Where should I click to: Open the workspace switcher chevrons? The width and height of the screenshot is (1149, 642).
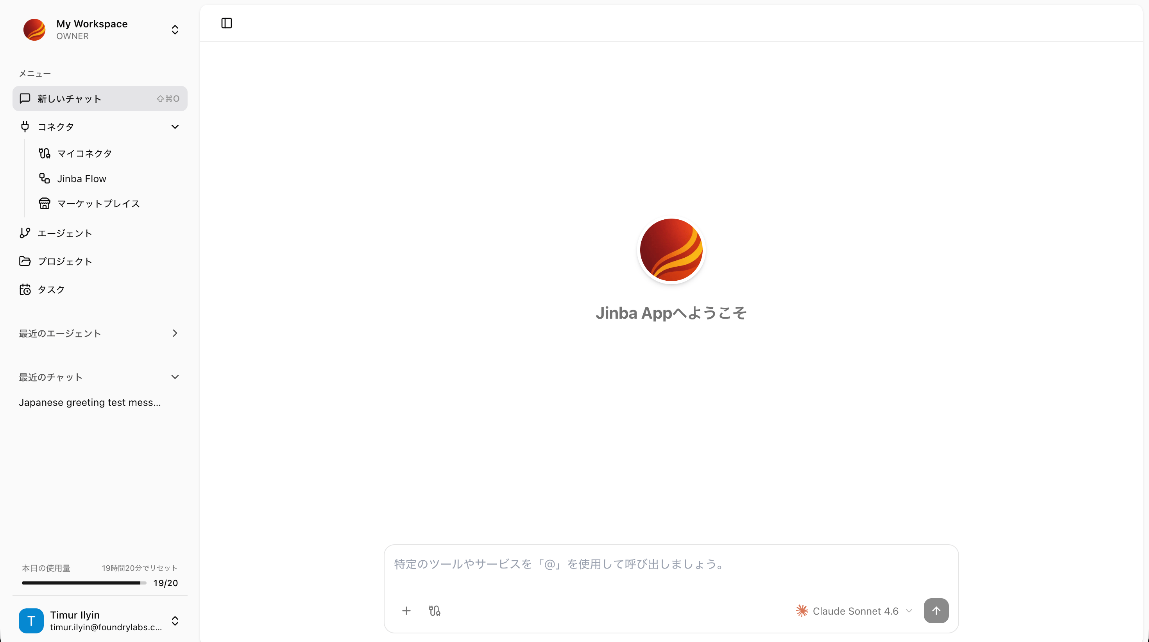pos(175,29)
